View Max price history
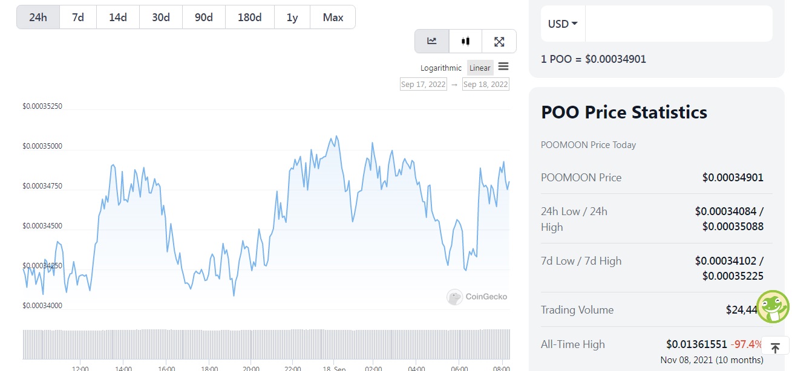The height and width of the screenshot is (371, 792). [x=333, y=17]
